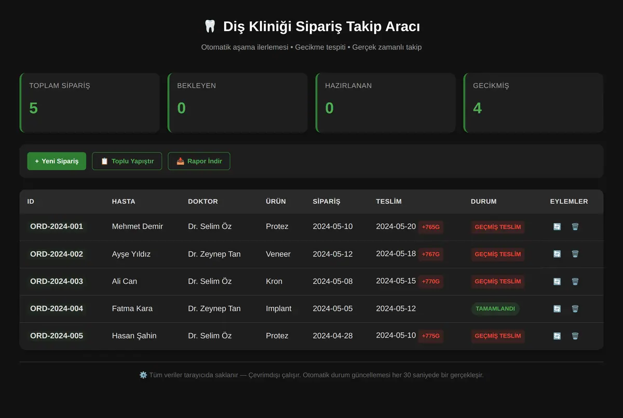Click the +765G delay badge

click(x=431, y=227)
